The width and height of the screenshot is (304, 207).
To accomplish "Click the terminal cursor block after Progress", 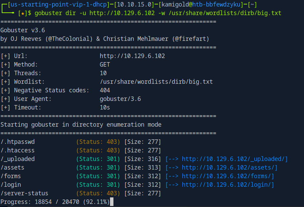I will click(x=111, y=202).
